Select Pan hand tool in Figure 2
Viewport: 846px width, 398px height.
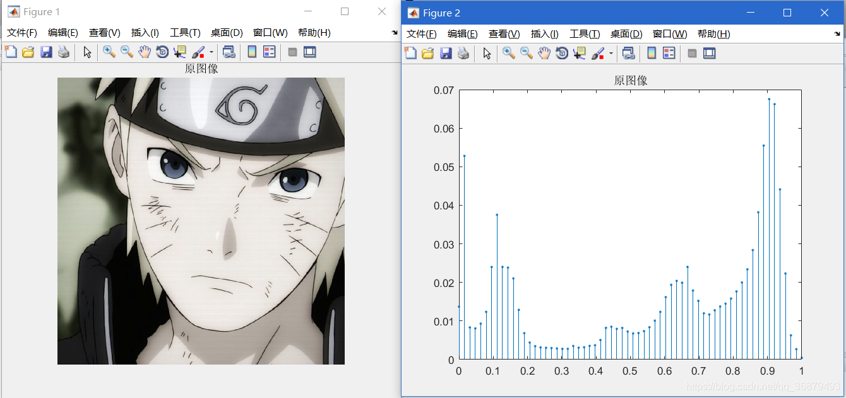tap(544, 53)
